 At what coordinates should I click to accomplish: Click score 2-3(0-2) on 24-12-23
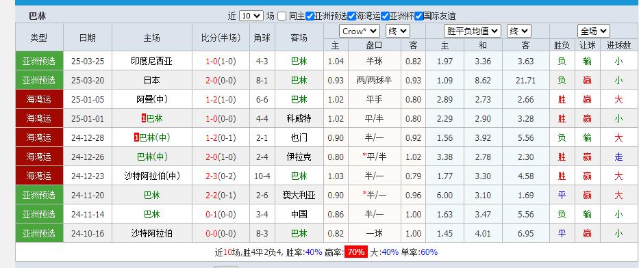coord(221,176)
